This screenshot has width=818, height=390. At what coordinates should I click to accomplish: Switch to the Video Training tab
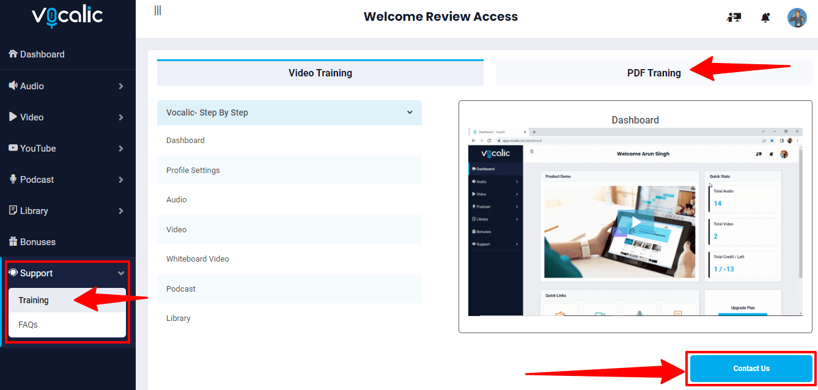(x=320, y=73)
